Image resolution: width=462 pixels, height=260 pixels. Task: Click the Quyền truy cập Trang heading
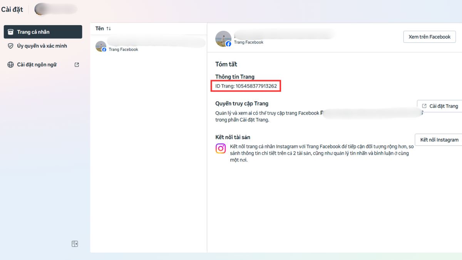[x=242, y=104]
